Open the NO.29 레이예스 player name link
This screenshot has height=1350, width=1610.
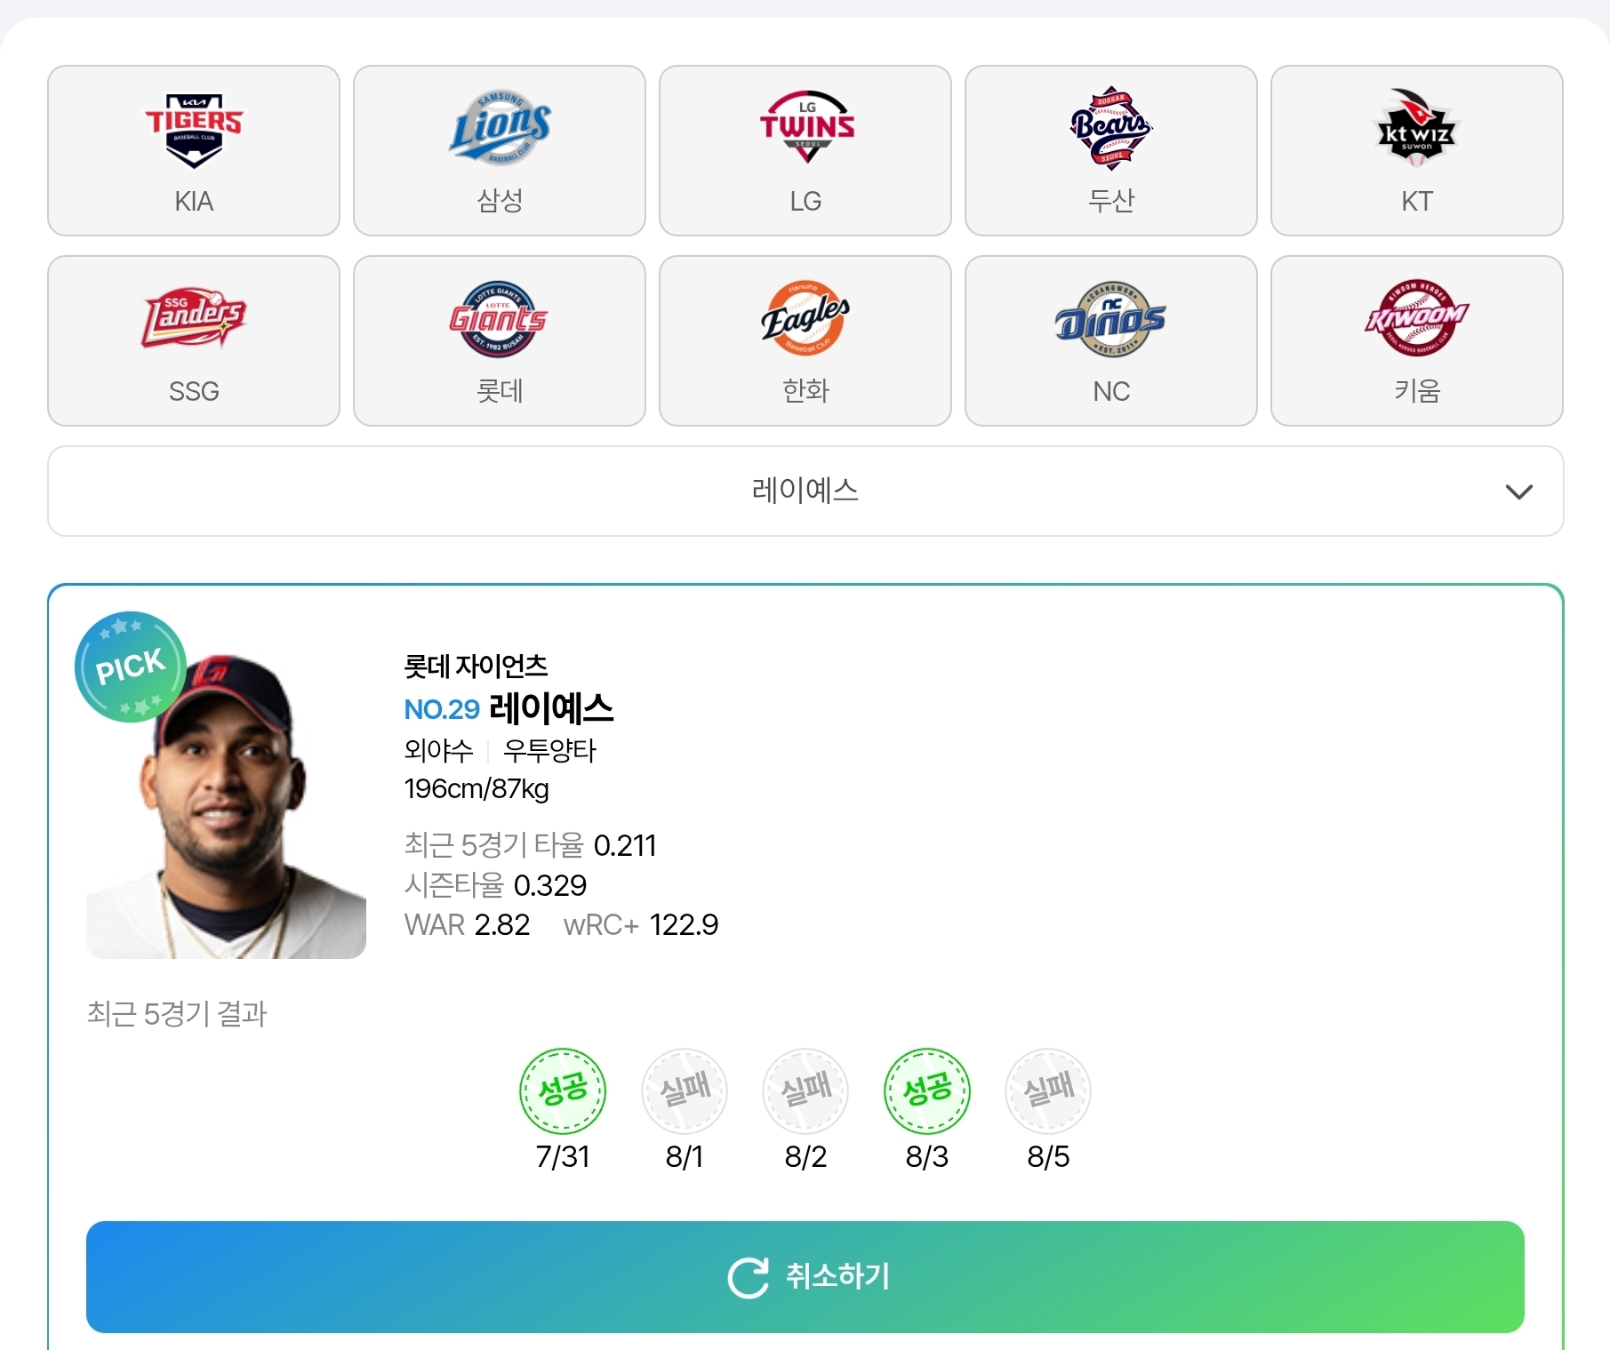coord(509,708)
